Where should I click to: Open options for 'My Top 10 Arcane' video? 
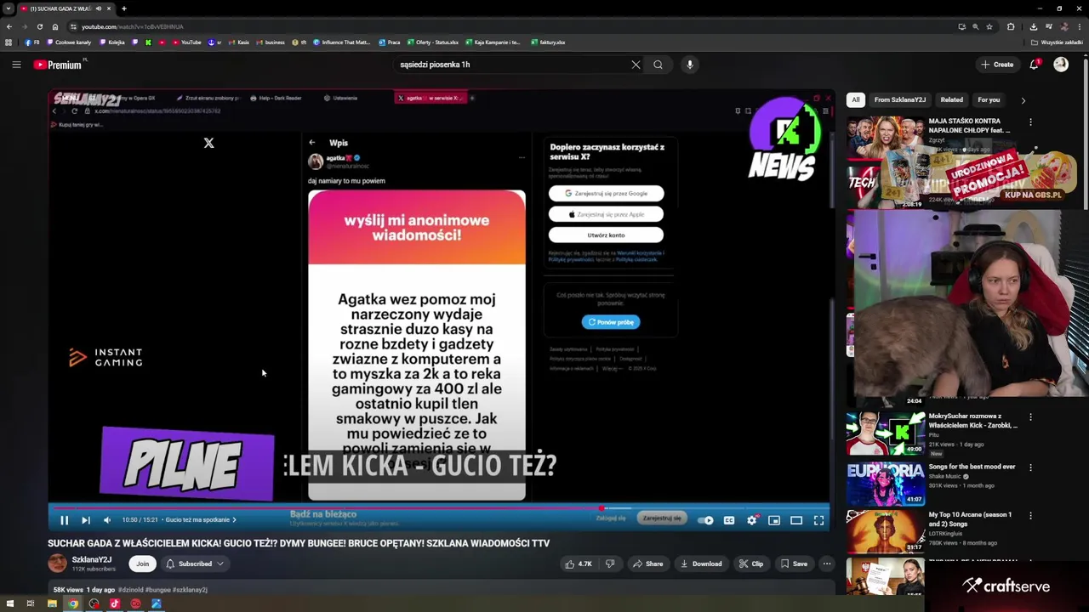pos(1030,515)
